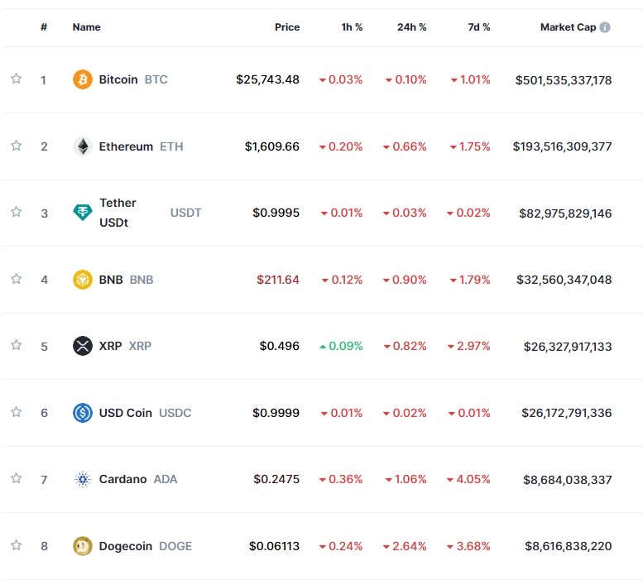Click the XRP logo icon

pos(83,346)
